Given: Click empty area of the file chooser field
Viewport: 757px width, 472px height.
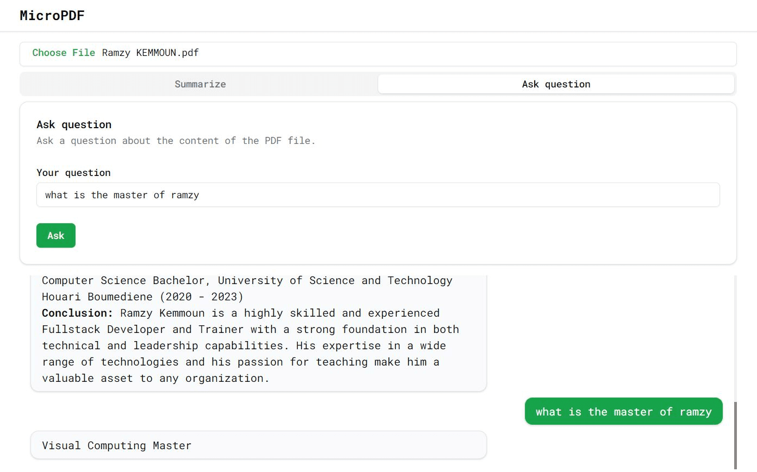Looking at the screenshot, I should pyautogui.click(x=462, y=53).
